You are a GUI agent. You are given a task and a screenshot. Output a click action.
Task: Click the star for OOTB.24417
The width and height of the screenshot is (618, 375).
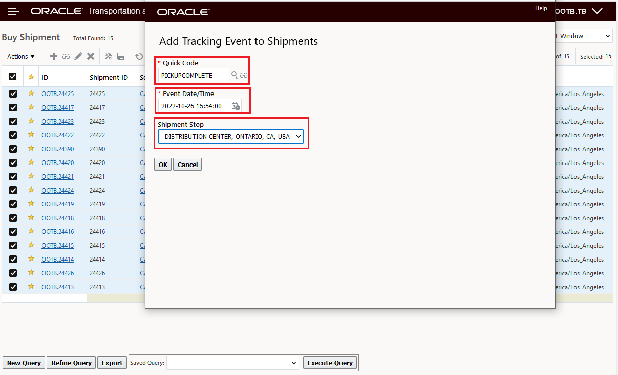[31, 107]
